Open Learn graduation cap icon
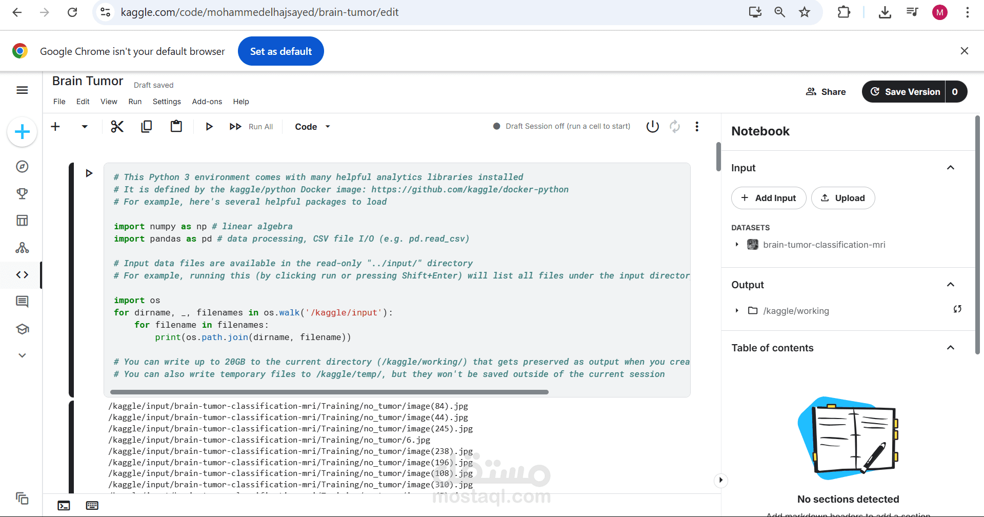The width and height of the screenshot is (984, 517). [22, 329]
